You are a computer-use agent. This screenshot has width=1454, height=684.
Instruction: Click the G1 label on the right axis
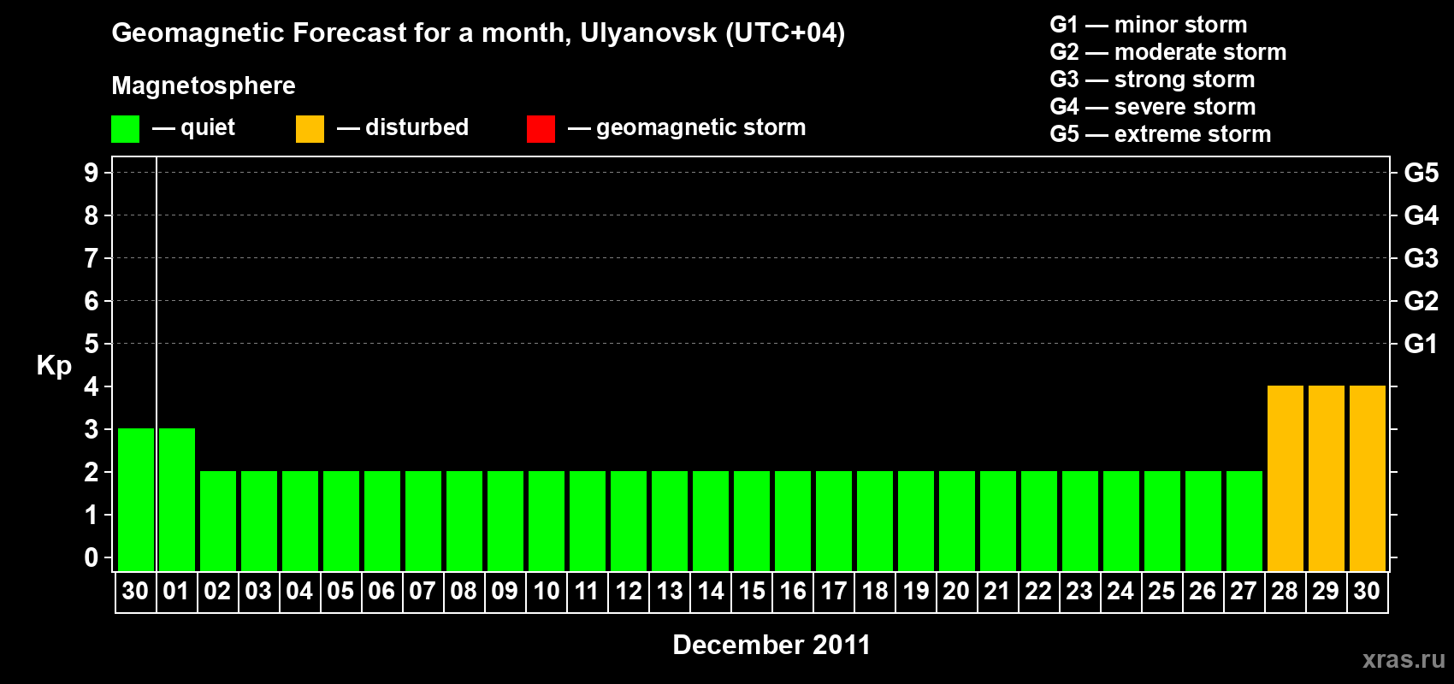coord(1421,344)
